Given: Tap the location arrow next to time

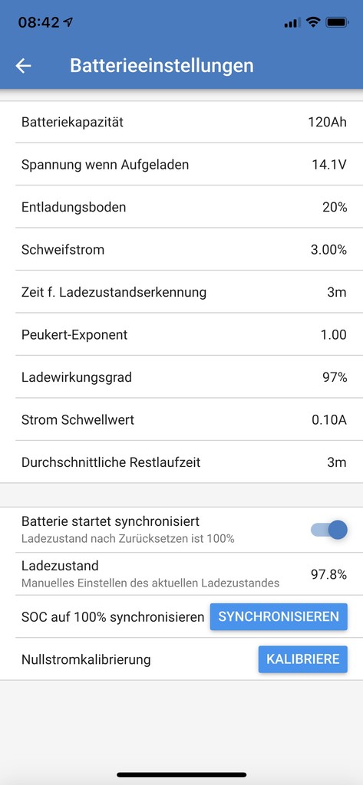Looking at the screenshot, I should pos(68,22).
